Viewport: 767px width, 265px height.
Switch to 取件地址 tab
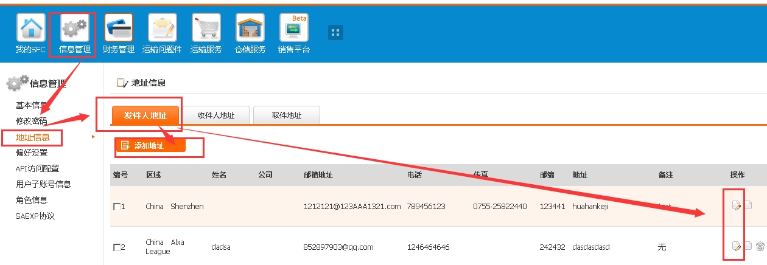point(287,115)
